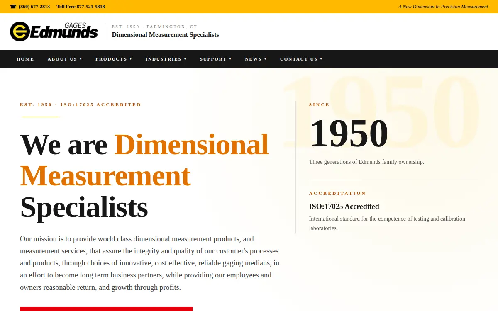498x311 pixels.
Task: Click 'International standard for the competence' description
Action: (387, 224)
